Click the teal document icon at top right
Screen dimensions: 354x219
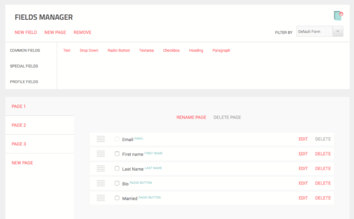point(339,15)
